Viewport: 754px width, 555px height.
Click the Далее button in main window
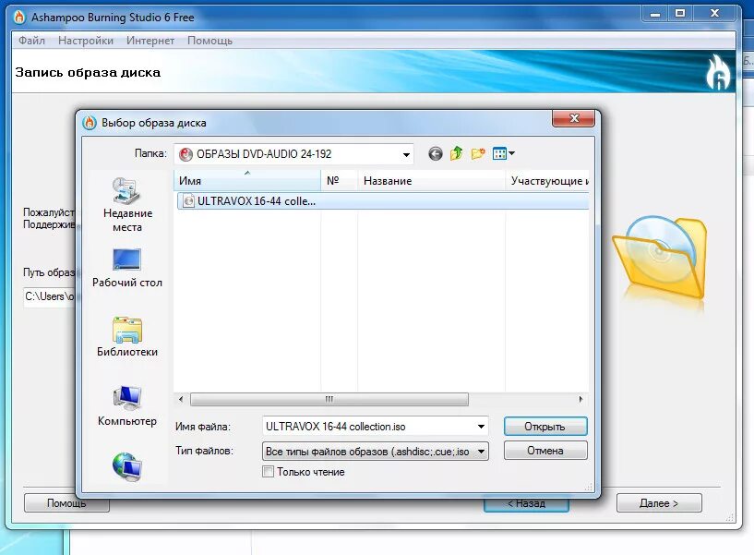point(659,503)
